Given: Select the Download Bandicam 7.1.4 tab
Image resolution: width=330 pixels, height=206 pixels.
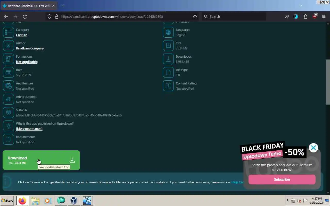Looking at the screenshot, I should (x=29, y=6).
